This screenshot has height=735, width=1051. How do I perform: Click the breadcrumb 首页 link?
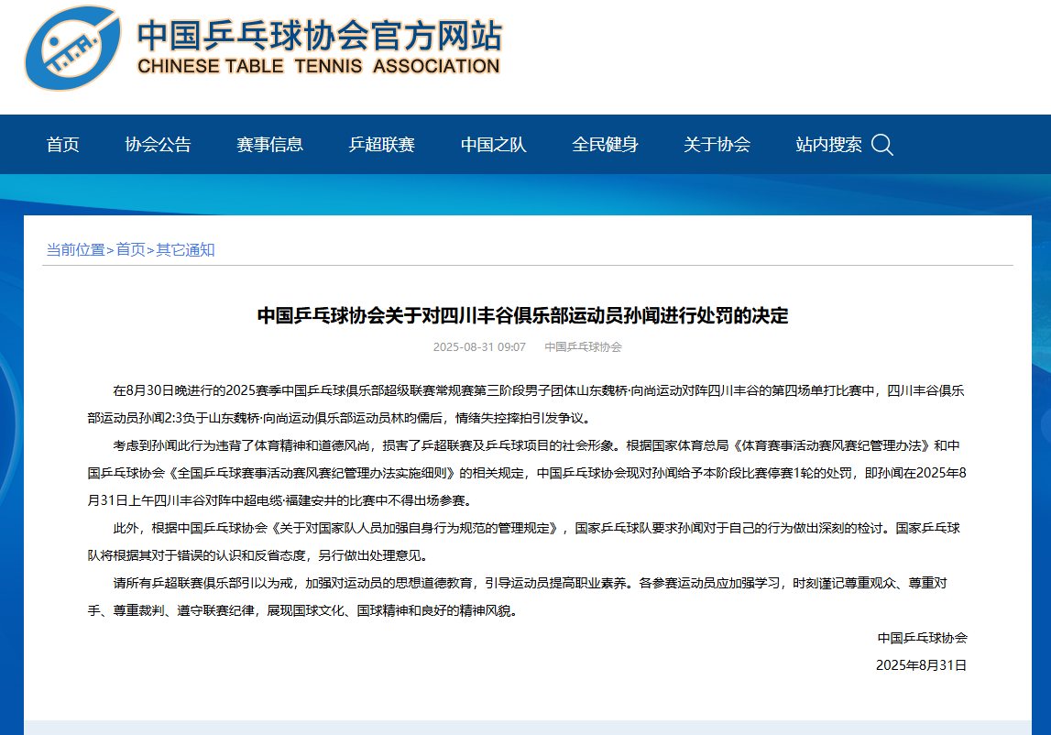(131, 250)
